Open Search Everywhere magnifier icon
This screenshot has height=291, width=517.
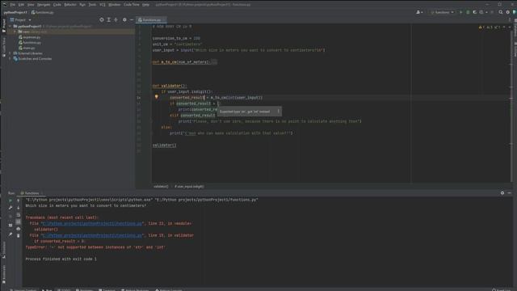[501, 12]
